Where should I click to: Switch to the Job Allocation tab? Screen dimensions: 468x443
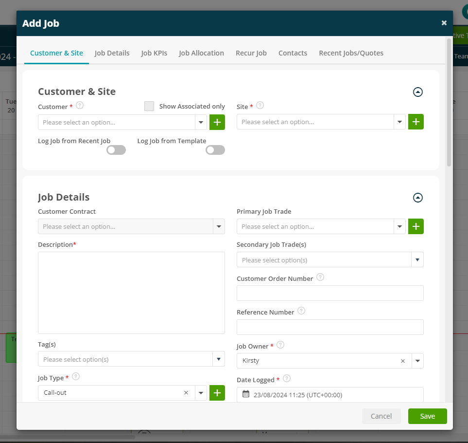tap(202, 53)
